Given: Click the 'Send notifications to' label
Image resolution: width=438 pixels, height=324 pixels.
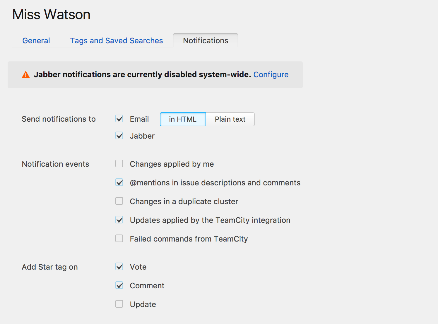Looking at the screenshot, I should 59,119.
